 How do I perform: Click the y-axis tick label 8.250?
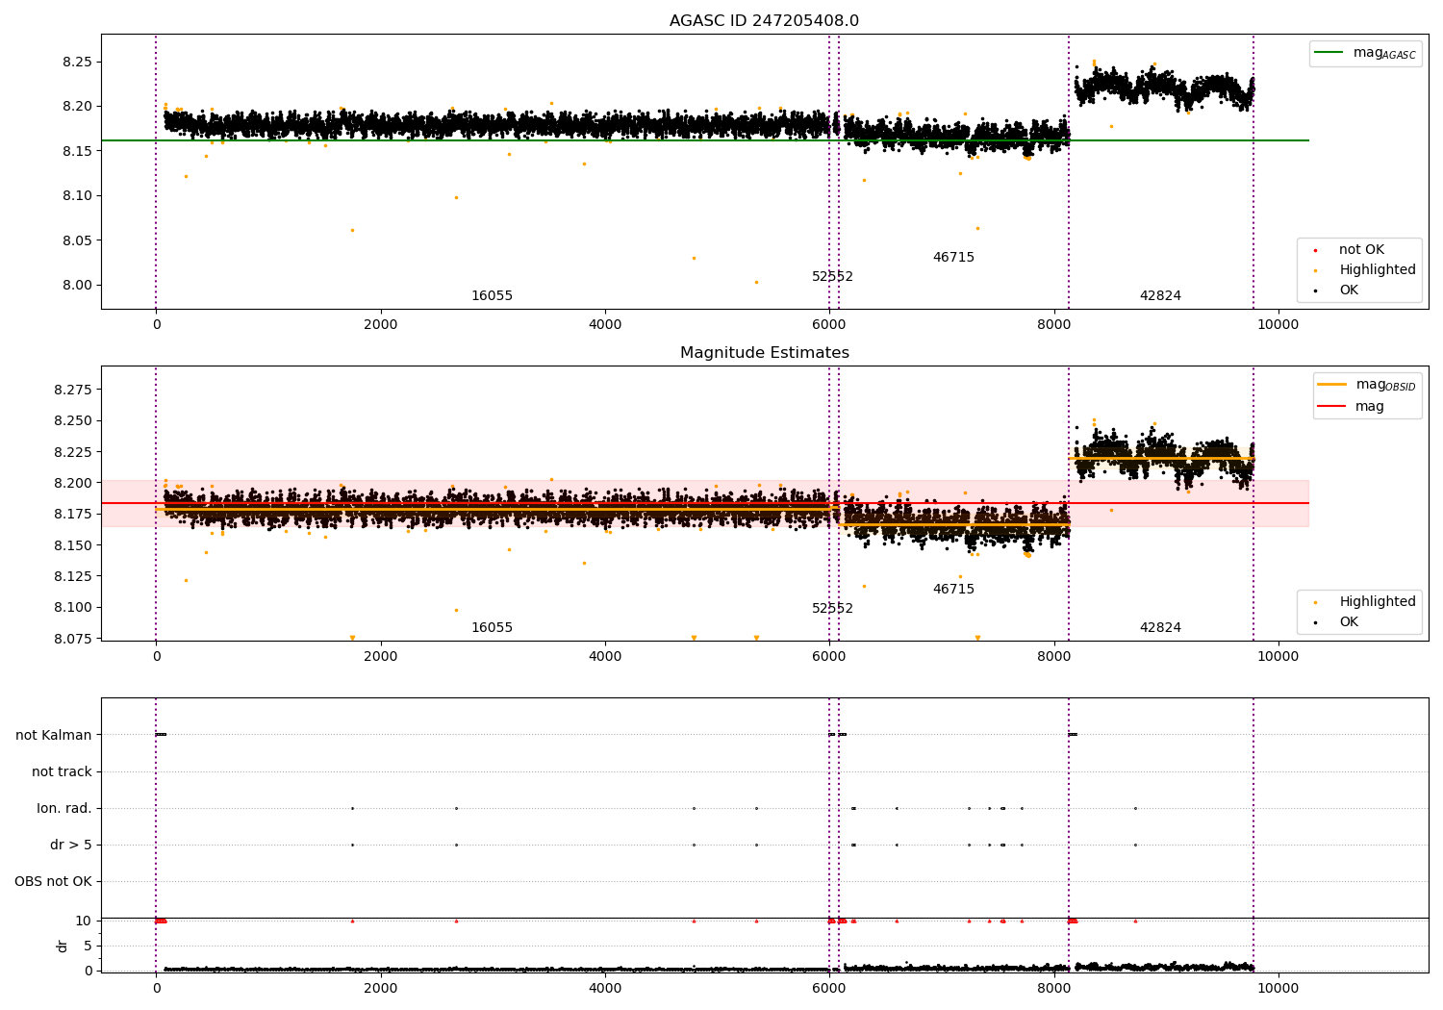coord(72,420)
